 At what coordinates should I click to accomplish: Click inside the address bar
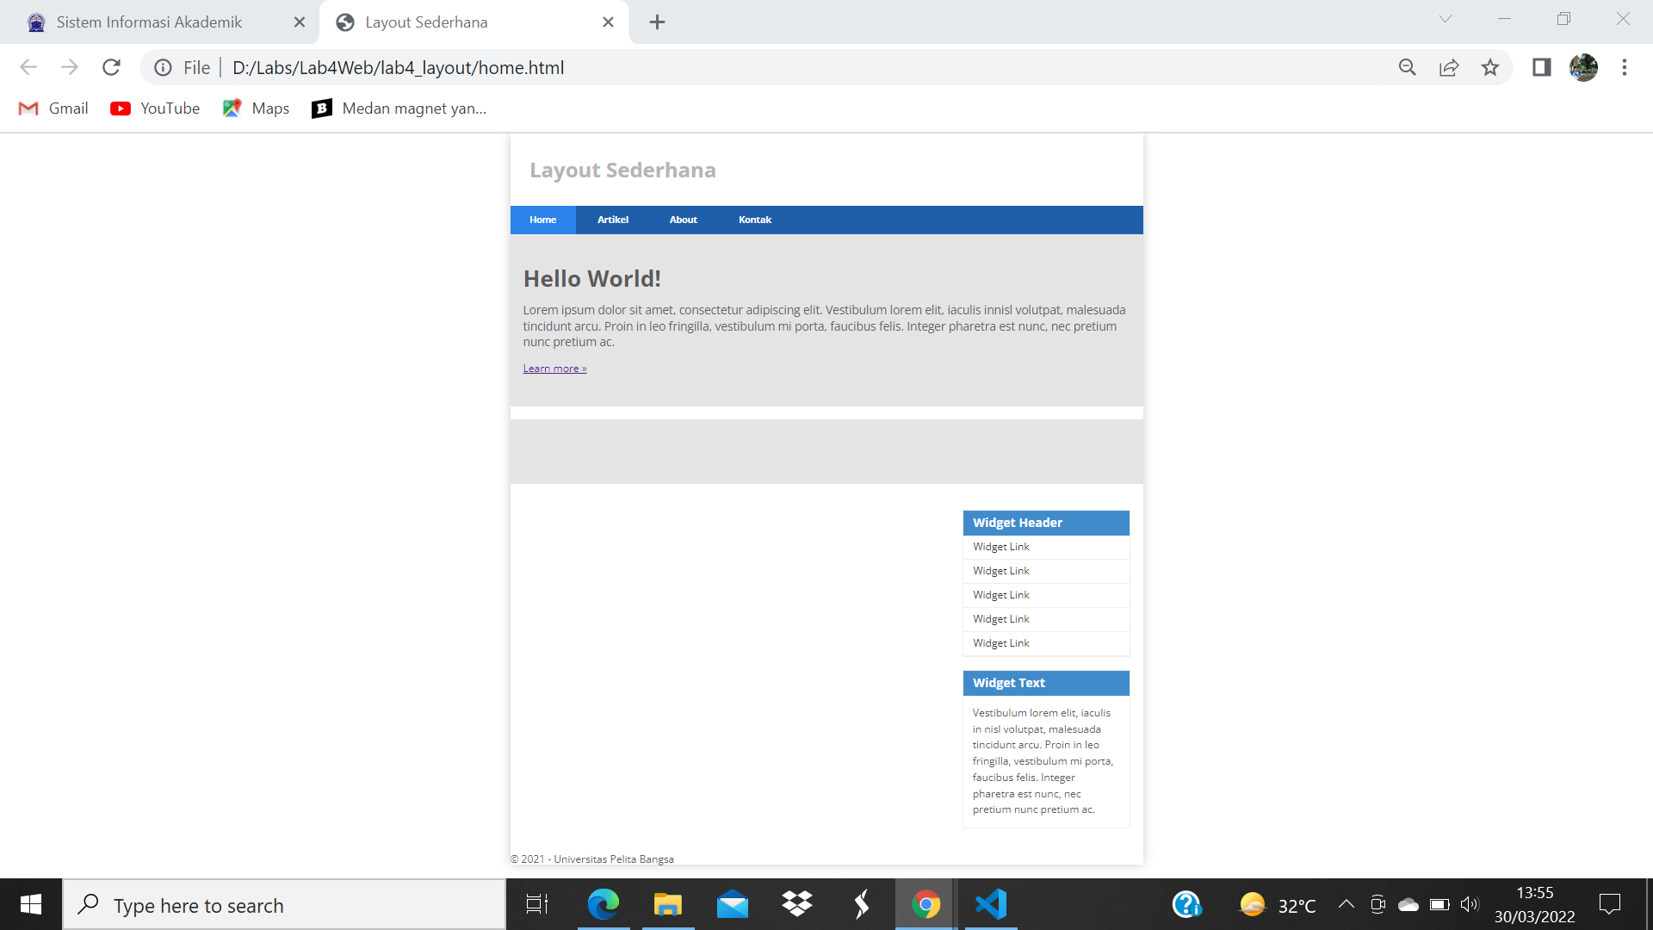775,67
